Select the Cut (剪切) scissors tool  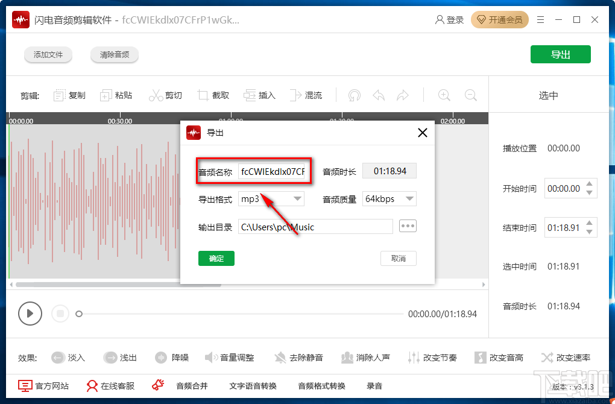165,95
